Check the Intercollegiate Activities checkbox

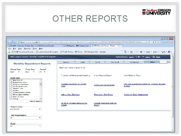tap(12, 94)
